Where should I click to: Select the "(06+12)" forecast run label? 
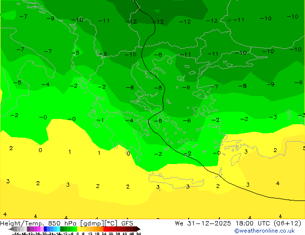pos(288,223)
